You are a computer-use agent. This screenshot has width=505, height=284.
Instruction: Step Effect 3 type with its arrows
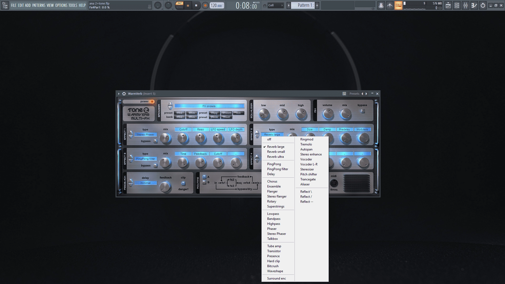pyautogui.click(x=131, y=159)
